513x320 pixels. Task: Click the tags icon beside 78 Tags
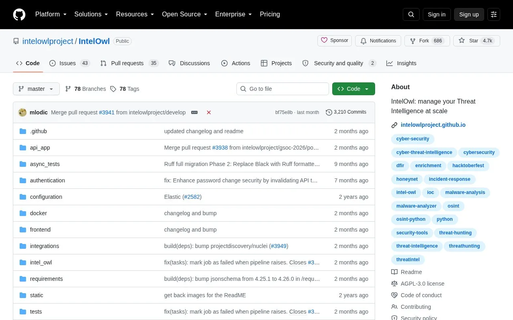[113, 89]
